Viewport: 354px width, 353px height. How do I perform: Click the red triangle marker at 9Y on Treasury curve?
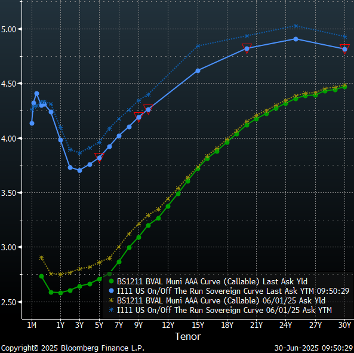(x=138, y=116)
